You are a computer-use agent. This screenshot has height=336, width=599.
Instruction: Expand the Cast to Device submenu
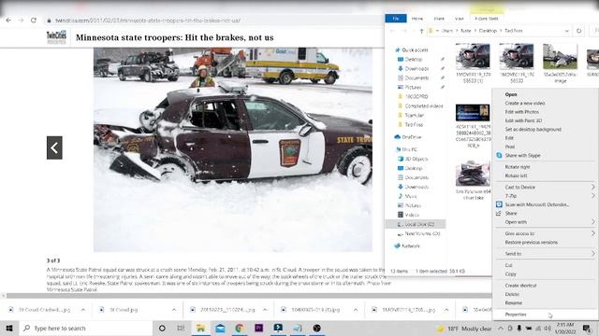click(546, 187)
